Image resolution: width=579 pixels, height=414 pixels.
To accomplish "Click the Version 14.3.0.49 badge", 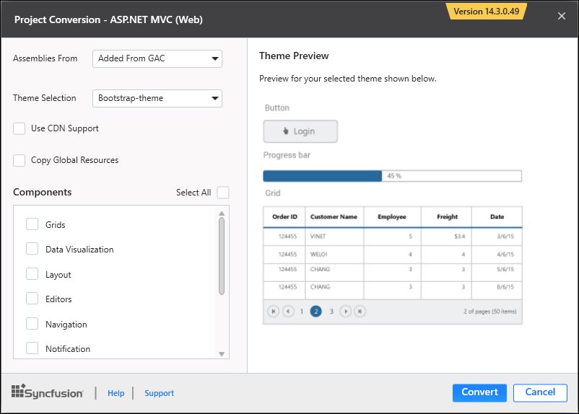I will click(x=487, y=12).
